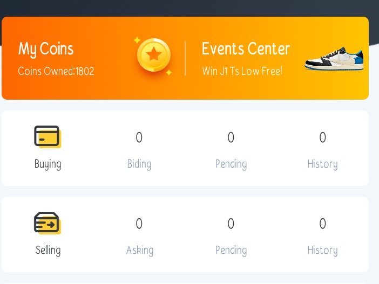Open the My Coins section
The image size is (379, 284).
point(46,49)
